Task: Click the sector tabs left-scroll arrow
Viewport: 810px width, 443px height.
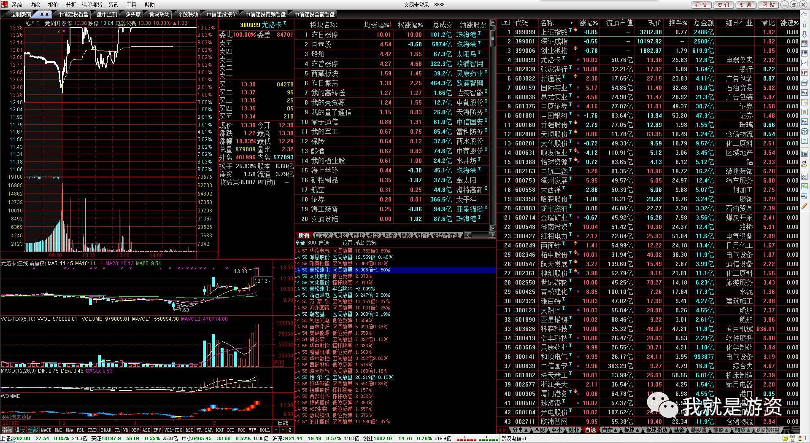Action: (x=467, y=235)
